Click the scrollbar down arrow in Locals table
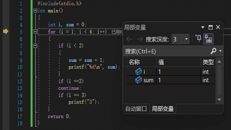This screenshot has height=130, width=231. coord(219,100)
